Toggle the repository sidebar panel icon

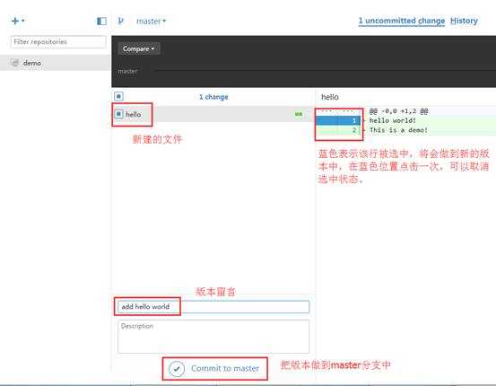(x=101, y=22)
